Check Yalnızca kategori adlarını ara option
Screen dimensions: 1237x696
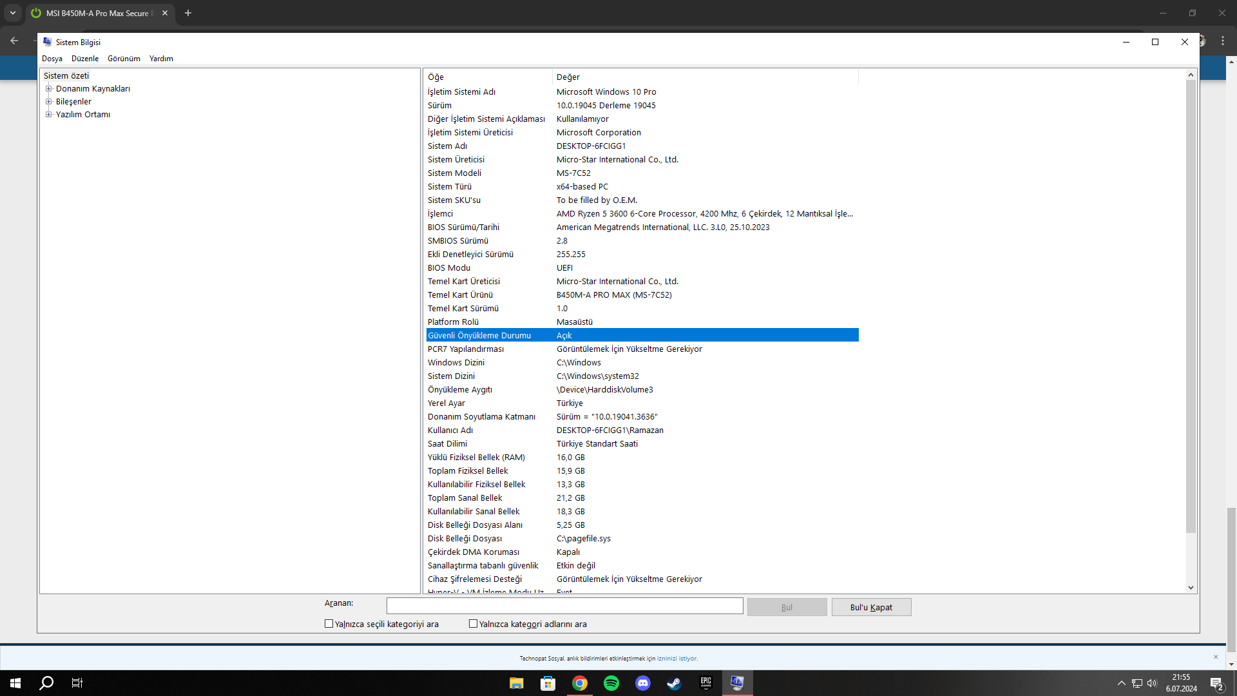474,624
